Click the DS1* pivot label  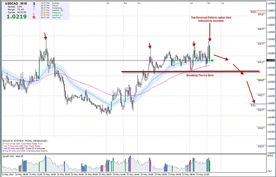[261, 110]
